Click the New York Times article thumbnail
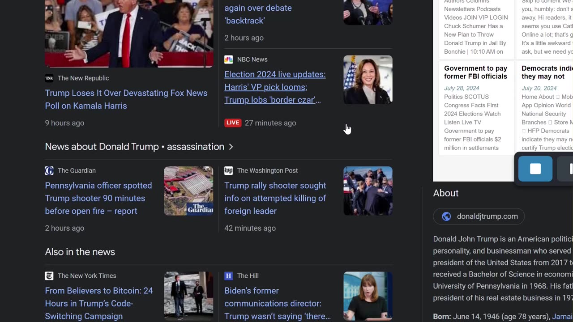 coord(188,296)
